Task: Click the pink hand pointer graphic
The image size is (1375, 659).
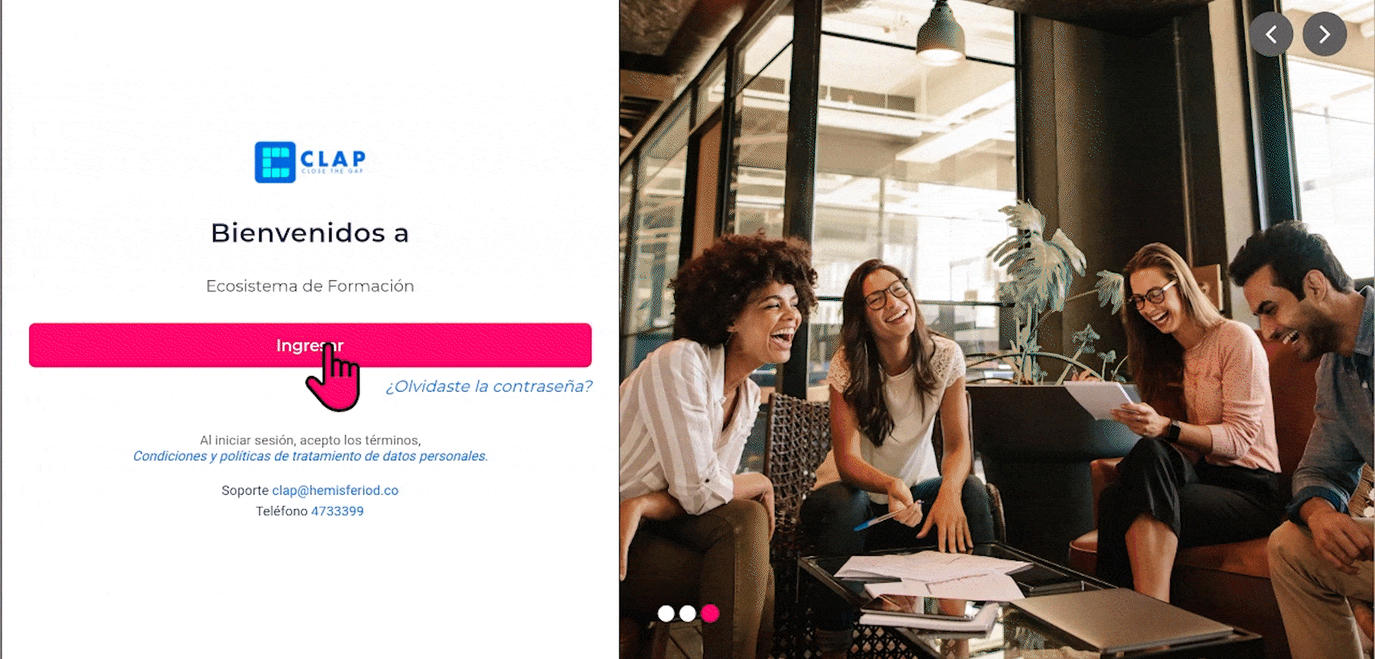Action: [x=333, y=377]
